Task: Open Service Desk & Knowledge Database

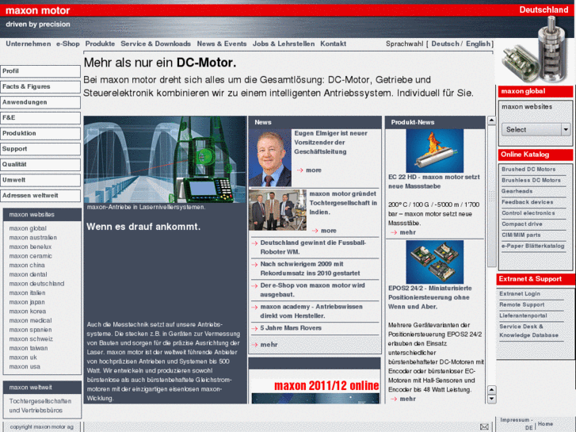Action: click(x=529, y=331)
